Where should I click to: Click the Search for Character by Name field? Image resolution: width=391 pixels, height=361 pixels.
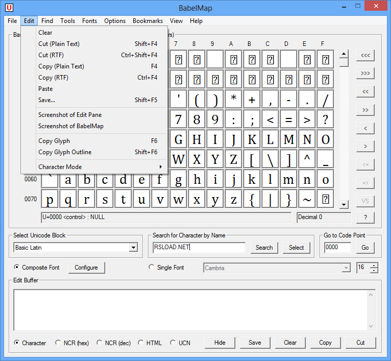199,247
